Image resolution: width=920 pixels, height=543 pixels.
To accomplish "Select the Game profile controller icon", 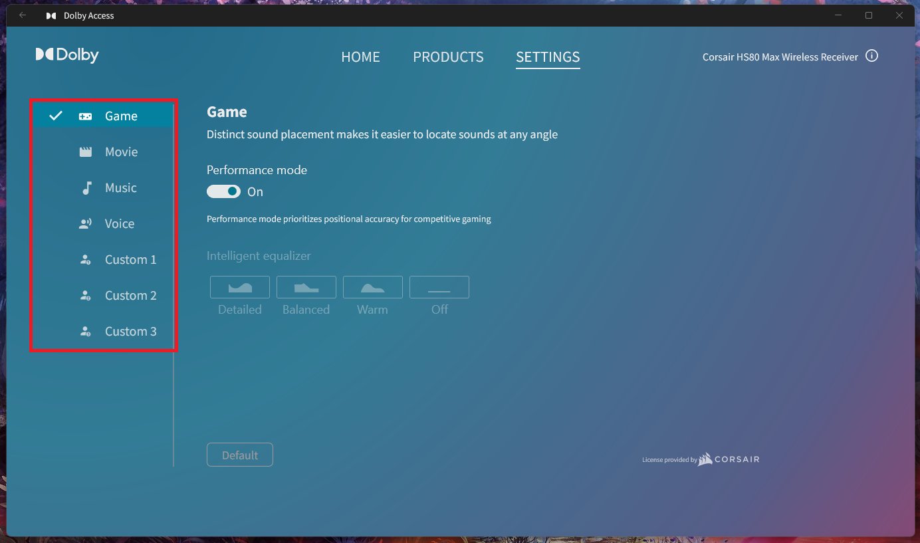I will point(85,116).
